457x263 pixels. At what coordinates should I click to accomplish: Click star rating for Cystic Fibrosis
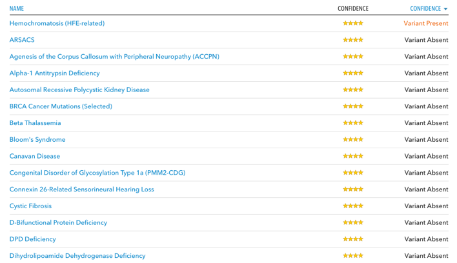pos(353,206)
